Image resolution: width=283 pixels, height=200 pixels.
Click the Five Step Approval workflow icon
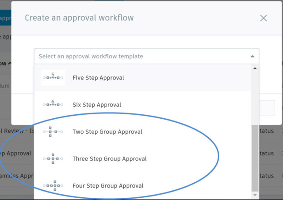pos(53,77)
